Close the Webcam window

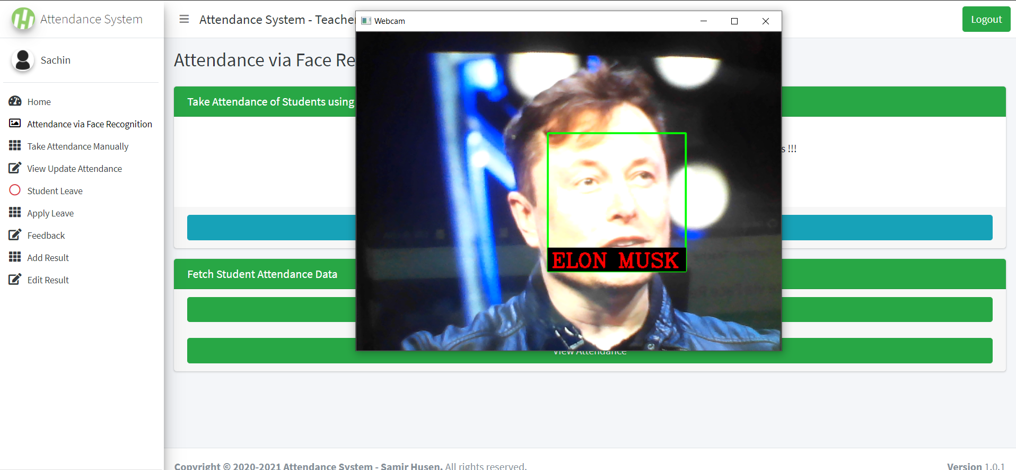click(766, 21)
